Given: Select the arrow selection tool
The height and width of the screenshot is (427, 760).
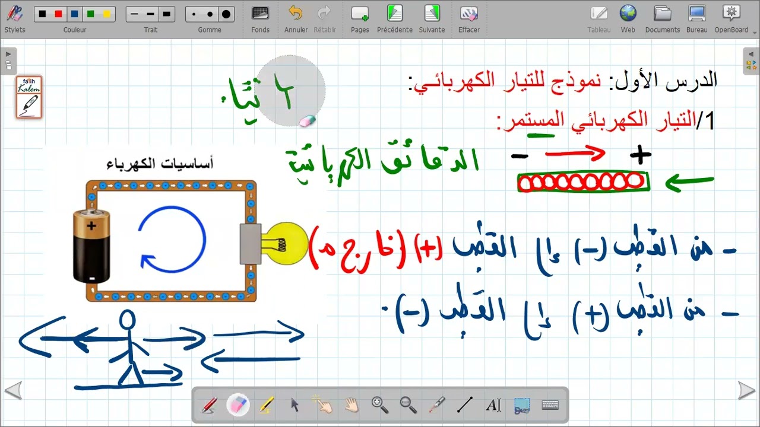Looking at the screenshot, I should point(294,405).
